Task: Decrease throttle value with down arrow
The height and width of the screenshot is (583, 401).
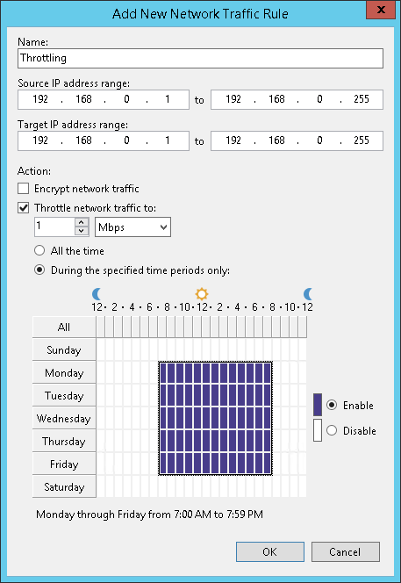Action: point(82,231)
